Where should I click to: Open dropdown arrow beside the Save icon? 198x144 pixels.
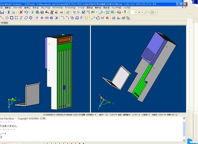click(5, 12)
